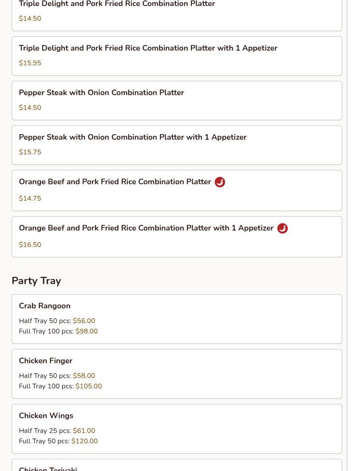The width and height of the screenshot is (356, 471).
Task: Choose Pepper Steak Combination Platter with 1 Appetizer
Action: click(133, 137)
